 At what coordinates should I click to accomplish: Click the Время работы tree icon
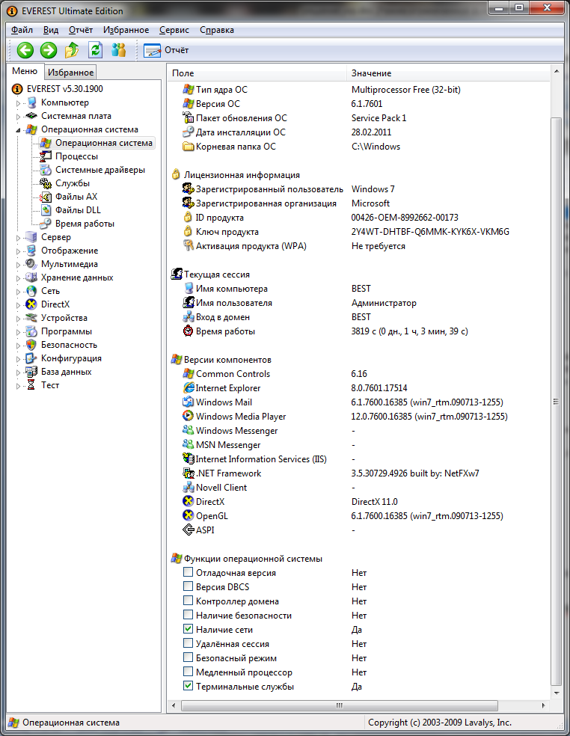click(46, 224)
